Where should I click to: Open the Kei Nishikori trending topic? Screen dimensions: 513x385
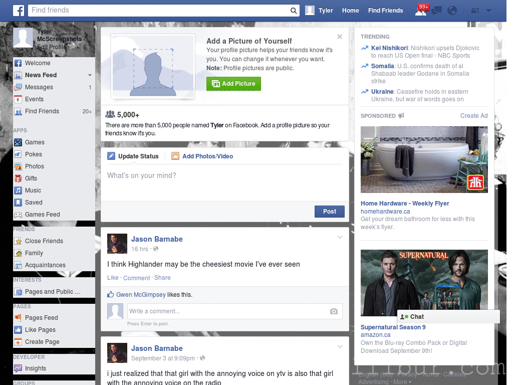tap(389, 48)
